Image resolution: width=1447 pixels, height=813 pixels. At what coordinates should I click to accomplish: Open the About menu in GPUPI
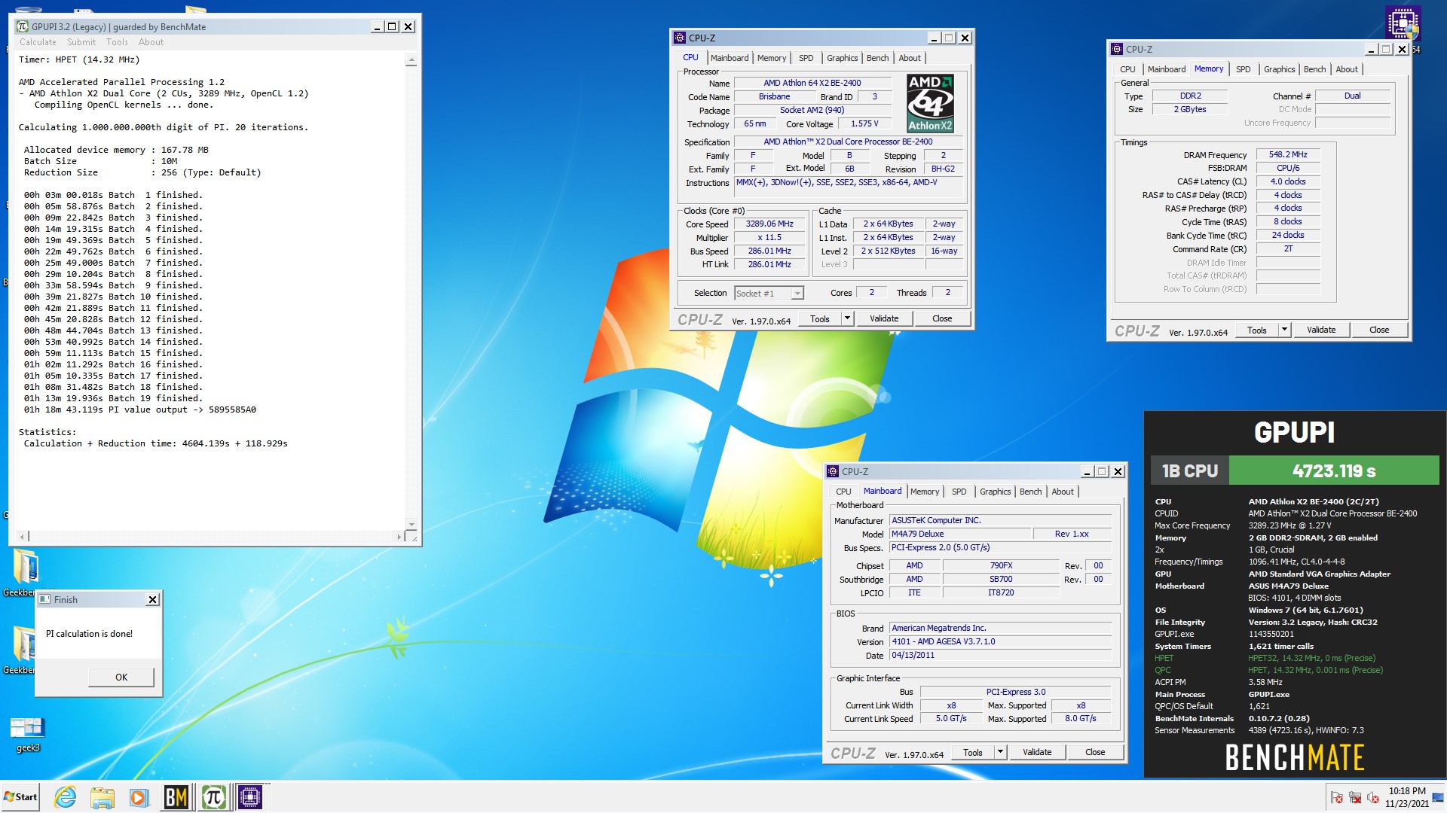click(151, 42)
